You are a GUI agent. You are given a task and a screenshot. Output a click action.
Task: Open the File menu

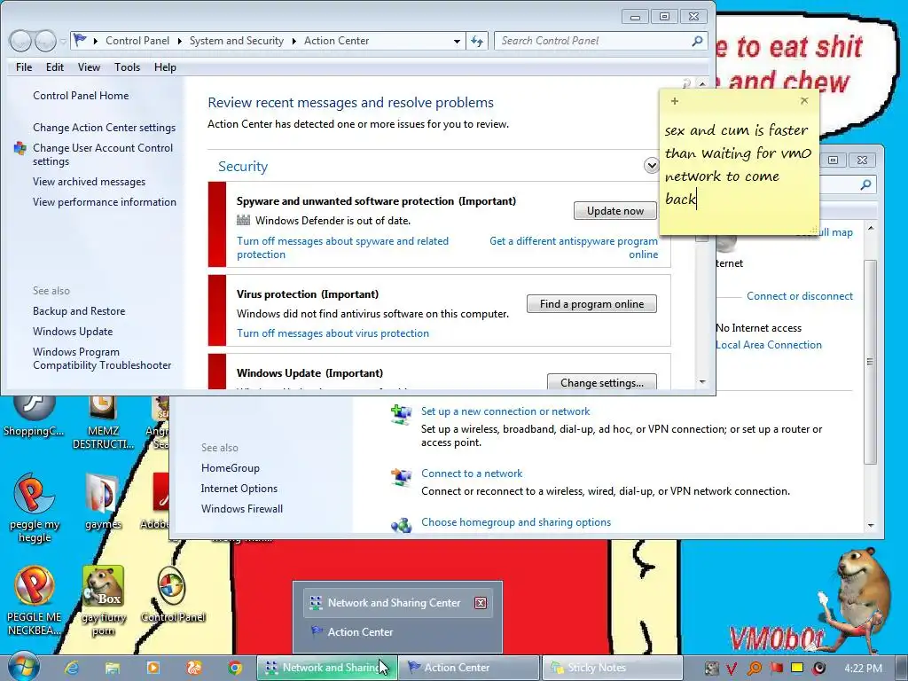(x=24, y=67)
